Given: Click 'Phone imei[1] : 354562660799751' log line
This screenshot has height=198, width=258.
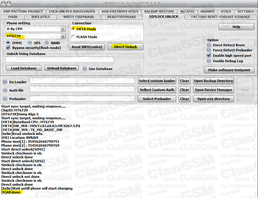Looking at the screenshot, I should click(30, 142).
